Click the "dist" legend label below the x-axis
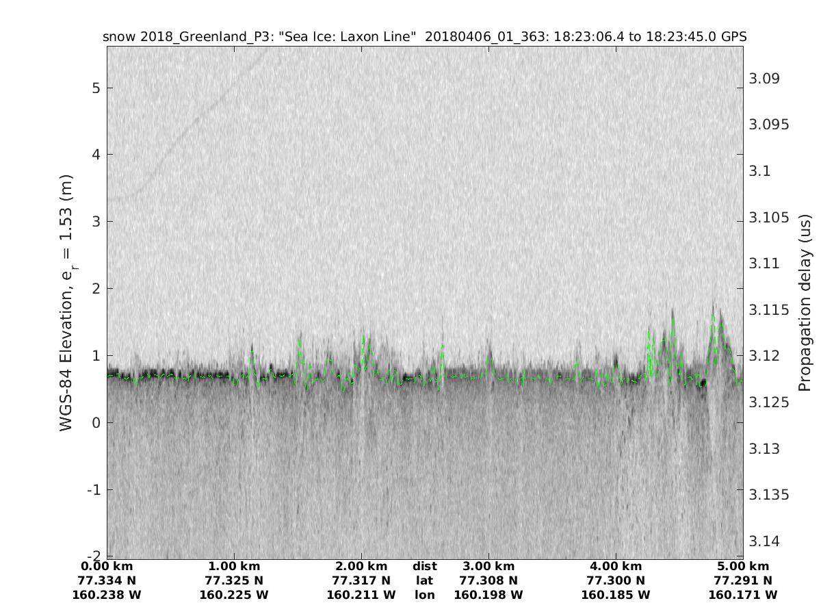The image size is (821, 616). [x=424, y=566]
